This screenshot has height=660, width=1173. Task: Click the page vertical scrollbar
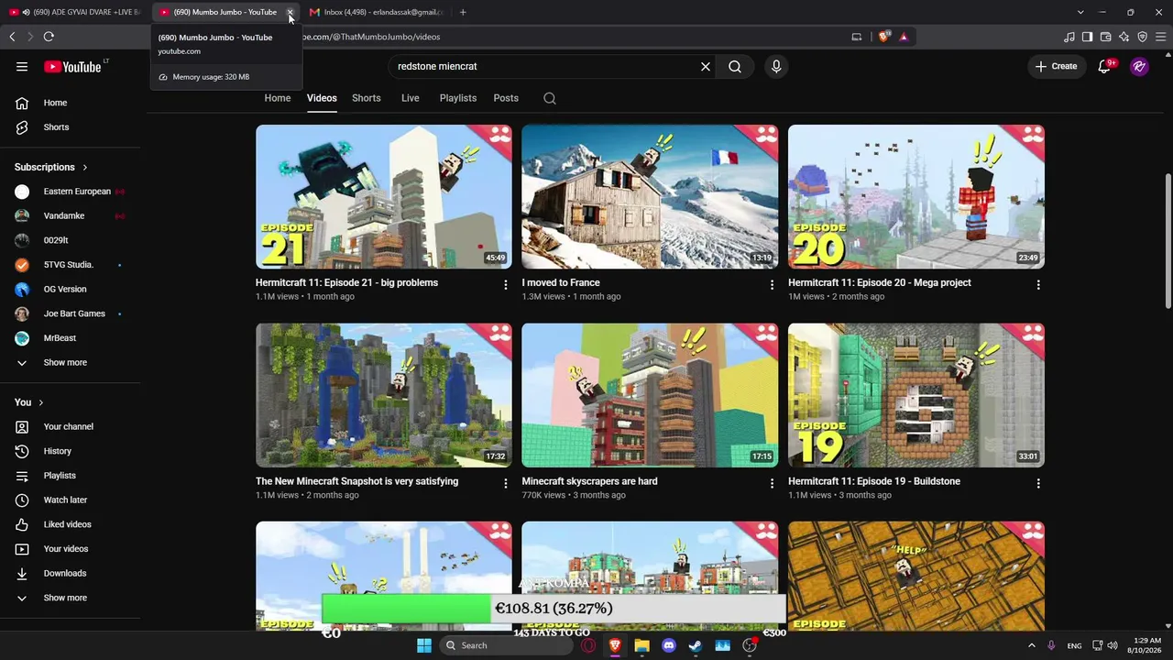[x=1168, y=240]
